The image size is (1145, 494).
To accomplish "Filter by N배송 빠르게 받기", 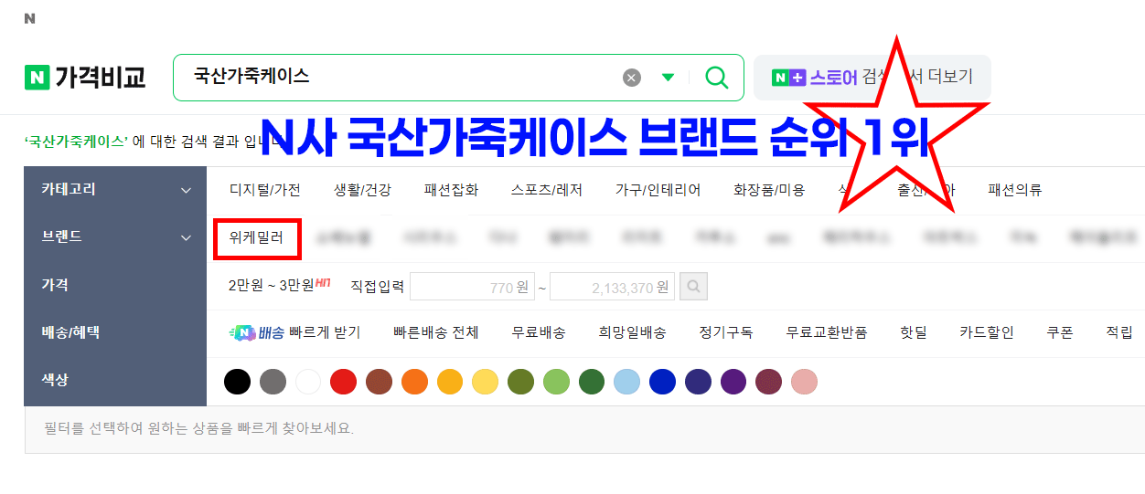I will (294, 333).
